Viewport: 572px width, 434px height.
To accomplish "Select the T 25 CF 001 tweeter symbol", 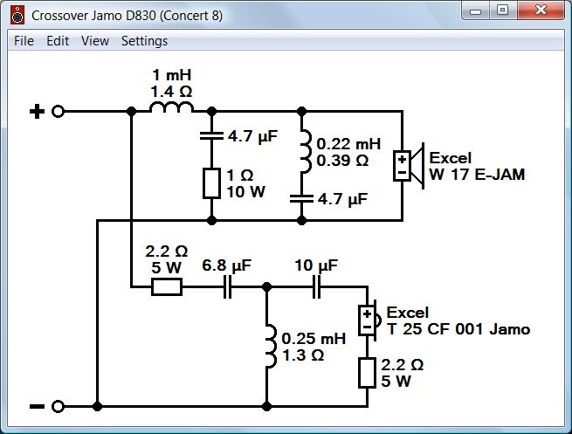I will (x=369, y=320).
